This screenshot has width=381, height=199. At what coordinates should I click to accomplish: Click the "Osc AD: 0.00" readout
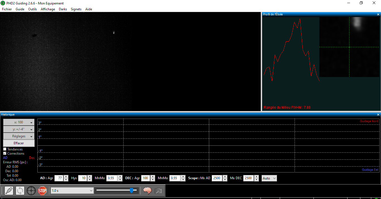click(12, 180)
